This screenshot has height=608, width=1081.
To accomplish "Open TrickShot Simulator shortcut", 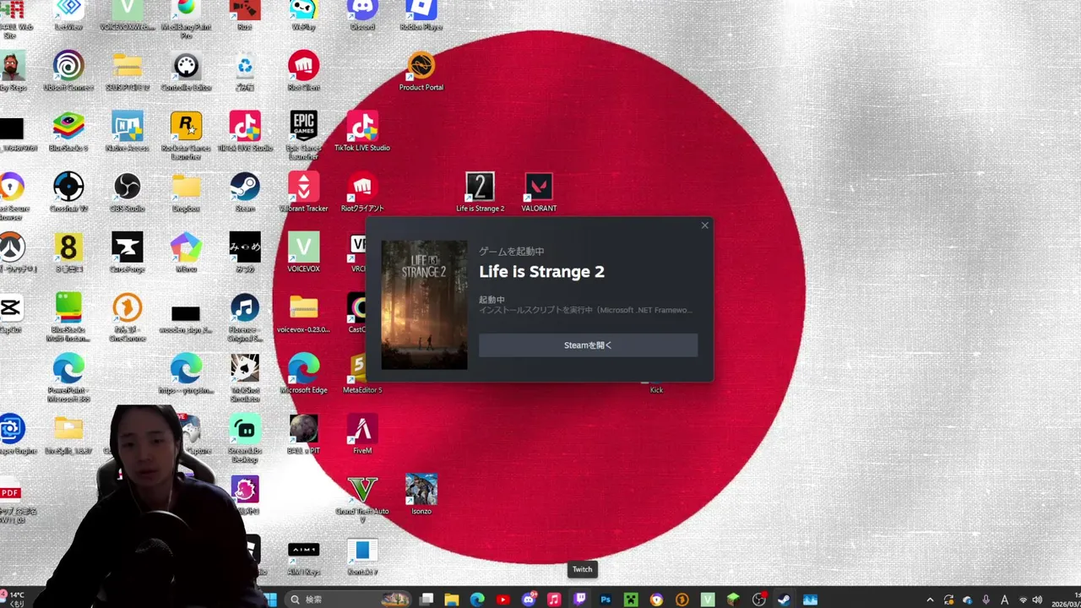I will pos(245,378).
